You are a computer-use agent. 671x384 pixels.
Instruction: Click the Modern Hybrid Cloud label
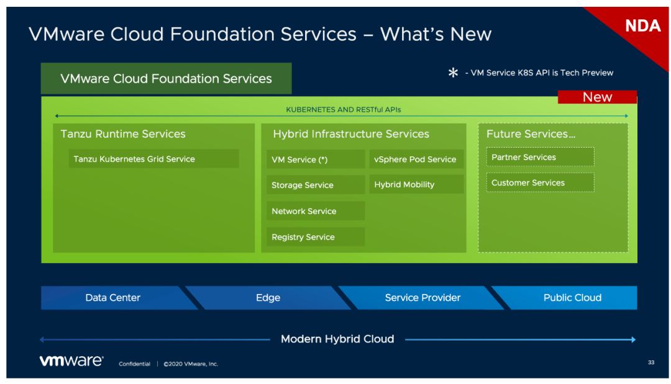337,339
